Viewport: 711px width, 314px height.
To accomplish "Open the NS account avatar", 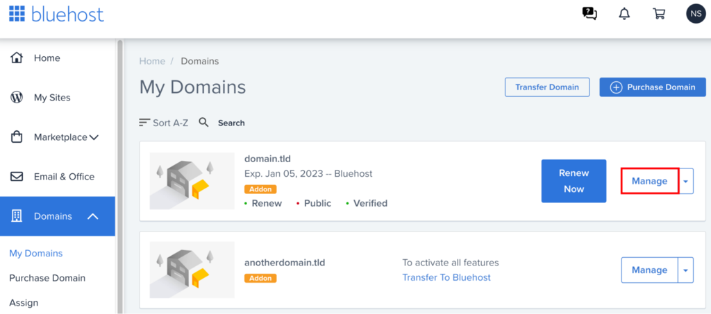I will [695, 14].
